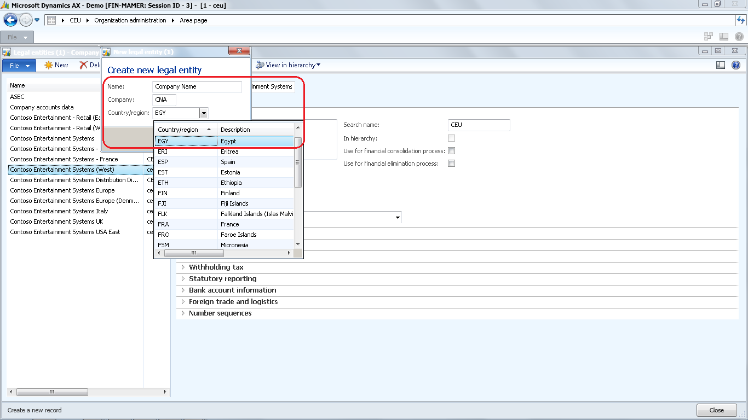The width and height of the screenshot is (748, 420).
Task: Enable Use for financial elimination process checkbox
Action: 451,164
